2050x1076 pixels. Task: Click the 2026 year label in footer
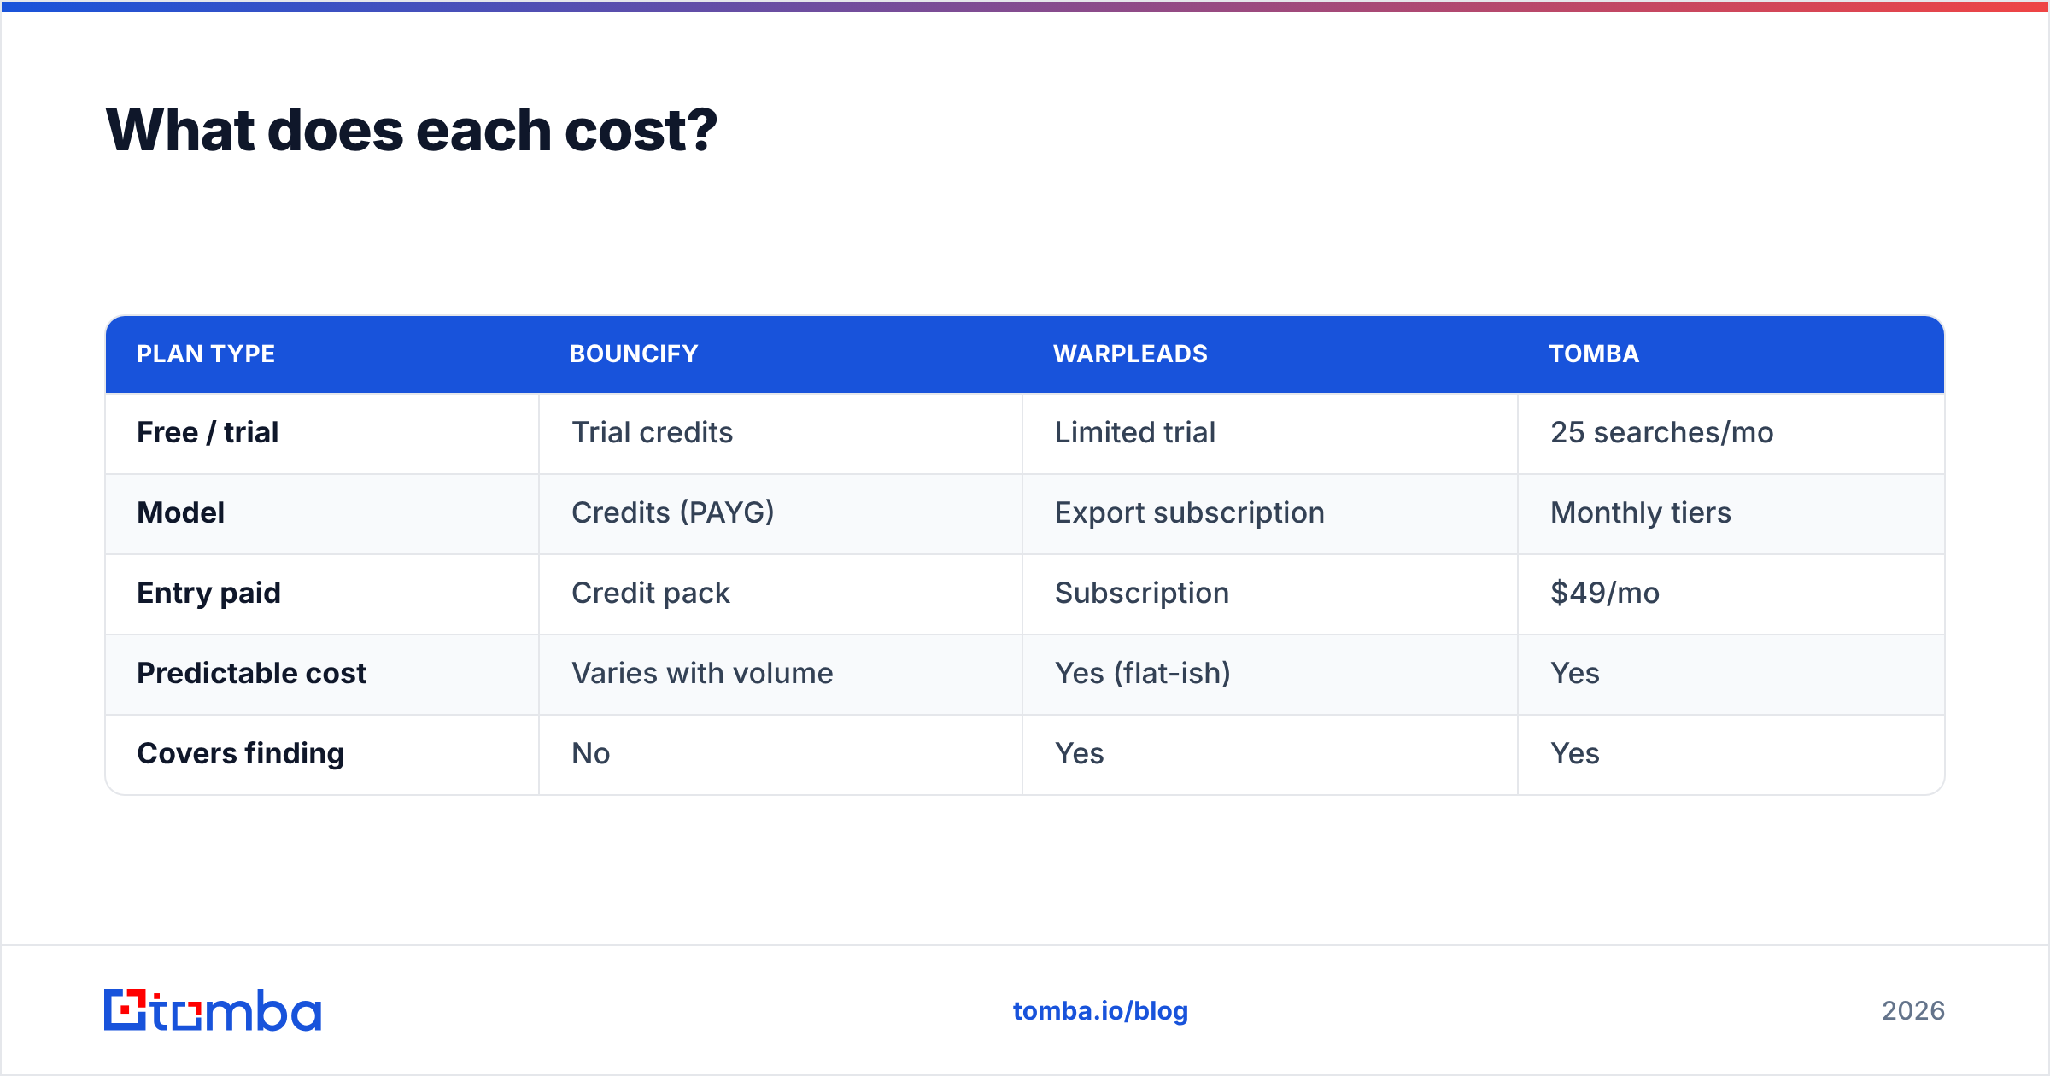[1912, 1011]
